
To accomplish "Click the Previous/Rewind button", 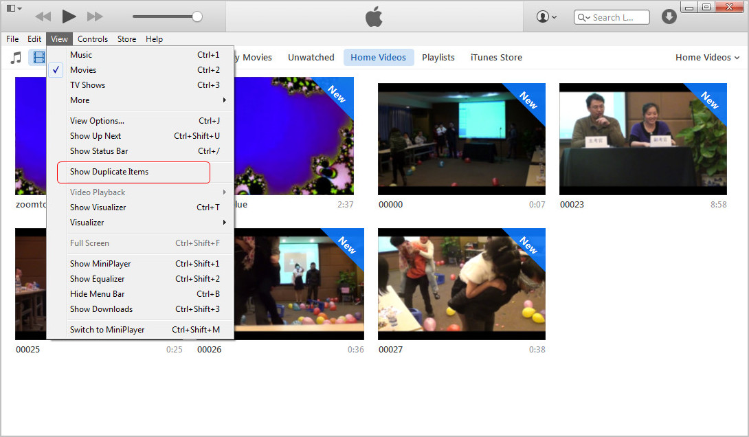I will (43, 16).
